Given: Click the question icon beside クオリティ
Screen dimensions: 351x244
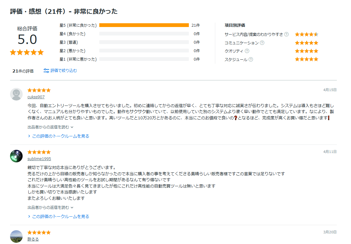Looking at the screenshot, I should point(247,51).
